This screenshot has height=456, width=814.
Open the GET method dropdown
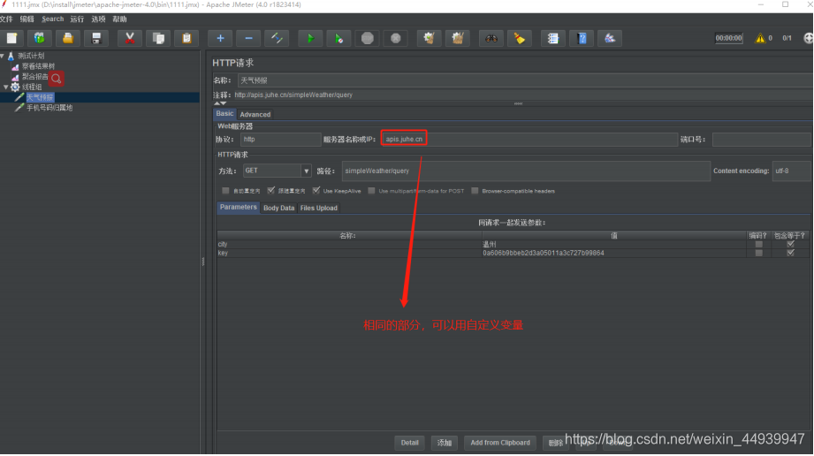(306, 171)
